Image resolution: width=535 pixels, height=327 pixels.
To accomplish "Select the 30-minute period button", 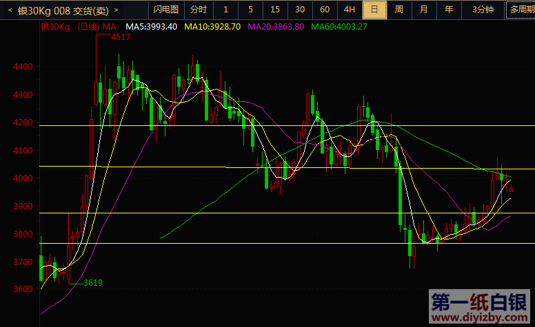I will (300, 10).
